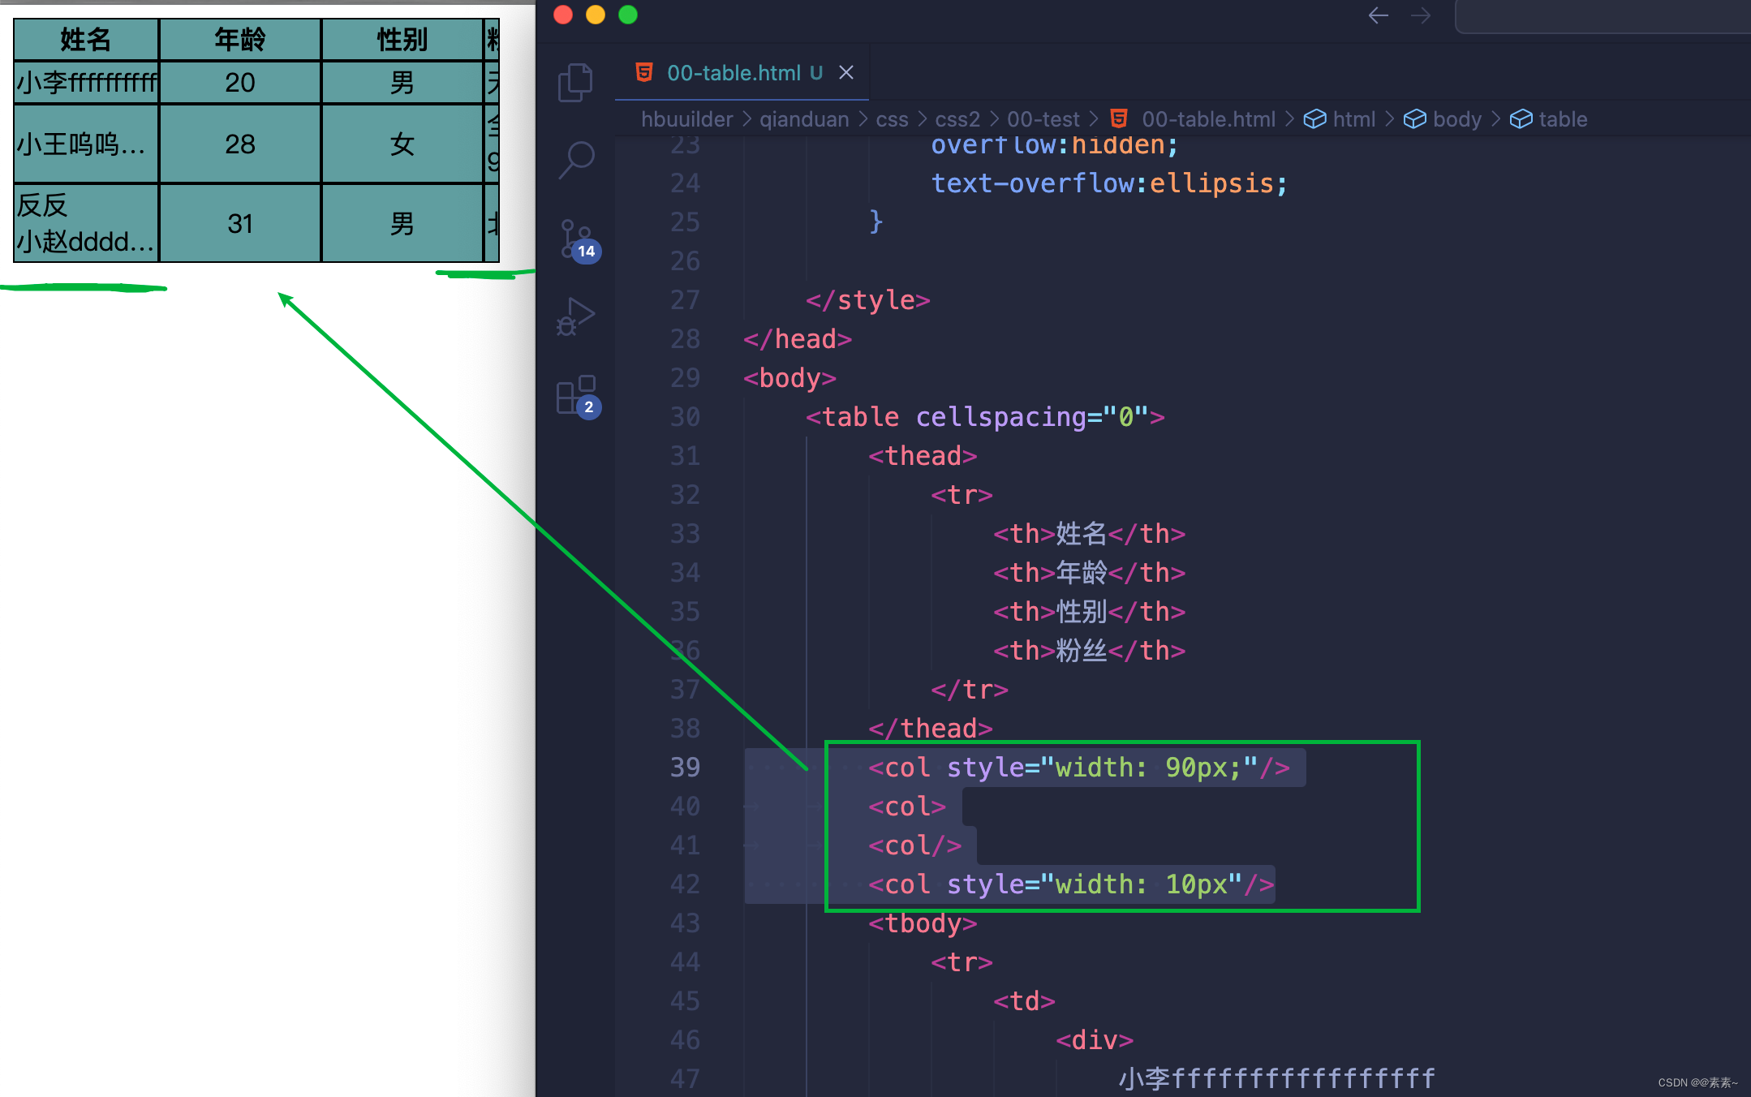The image size is (1751, 1097).
Task: Click age cell 31 in table
Action: point(240,224)
